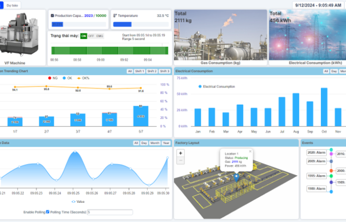Click the blue location pin on factory layout
The image size is (346, 222).
tap(236, 176)
